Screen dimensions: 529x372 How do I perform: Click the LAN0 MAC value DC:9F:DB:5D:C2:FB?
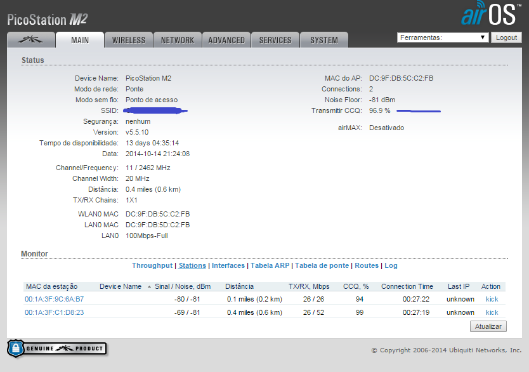coord(157,225)
